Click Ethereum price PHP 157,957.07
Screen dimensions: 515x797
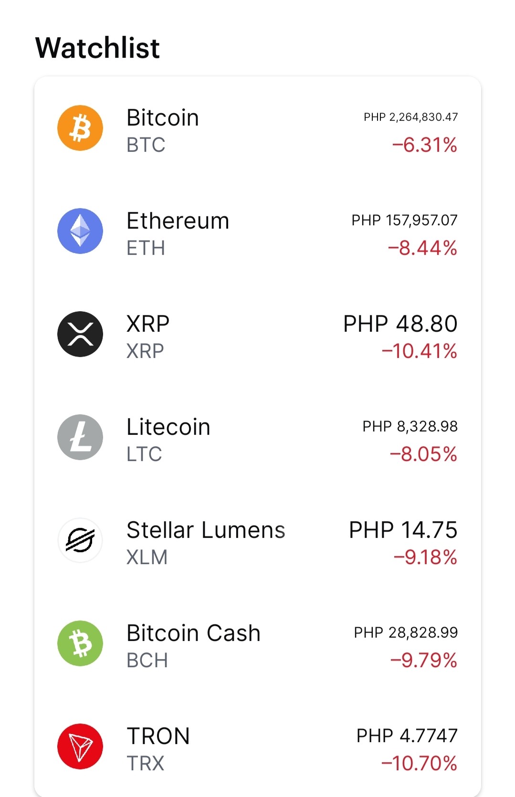click(x=405, y=220)
